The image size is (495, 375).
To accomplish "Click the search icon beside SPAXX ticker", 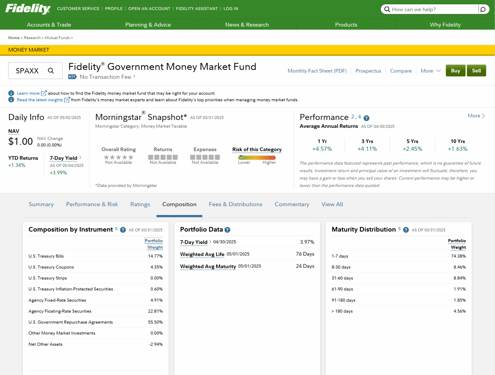I will pos(51,70).
